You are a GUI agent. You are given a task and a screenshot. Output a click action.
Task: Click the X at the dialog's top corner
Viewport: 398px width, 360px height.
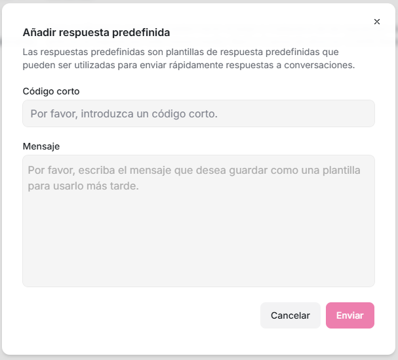(377, 22)
